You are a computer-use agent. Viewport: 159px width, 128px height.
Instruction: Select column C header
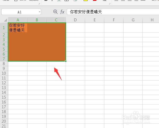[x=56, y=20]
